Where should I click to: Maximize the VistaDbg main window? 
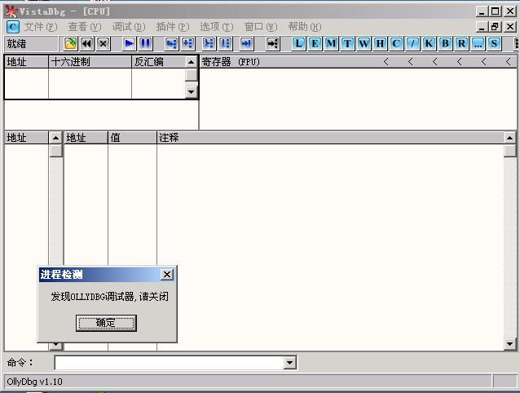pos(495,11)
